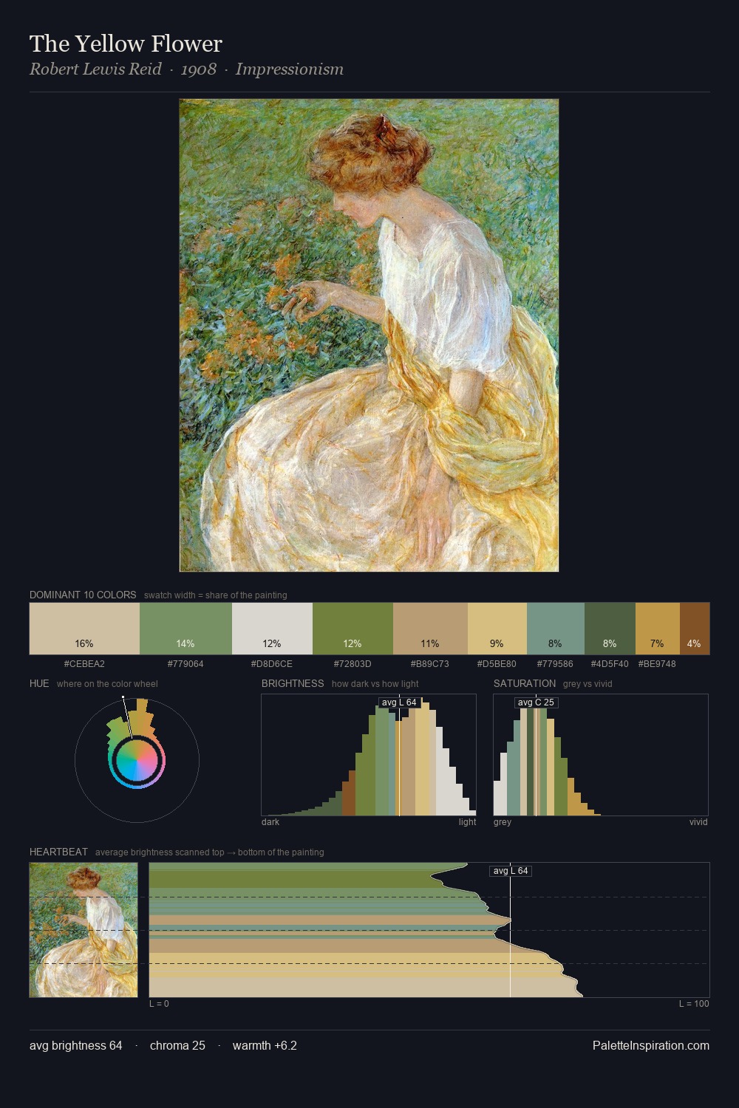This screenshot has width=739, height=1108.
Task: Click the 'vivid' label under Saturation histogram
Action: click(698, 822)
